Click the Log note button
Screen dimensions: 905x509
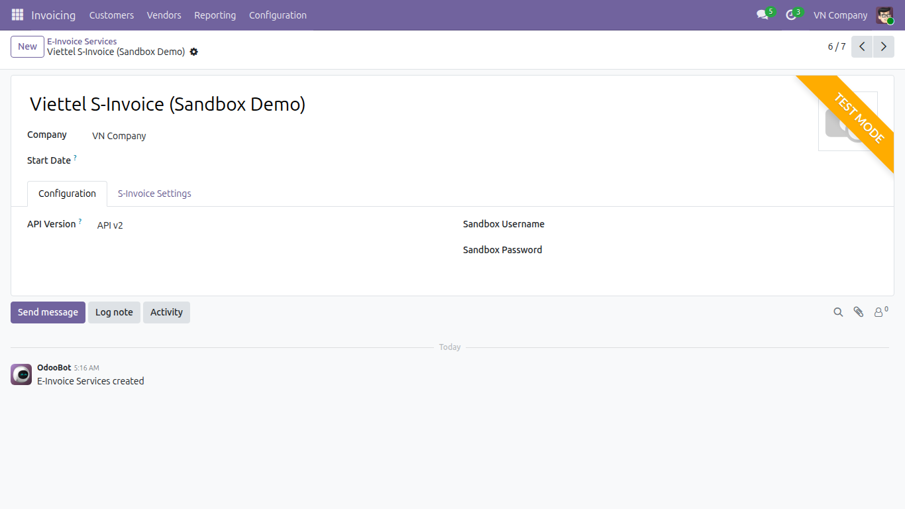click(x=114, y=312)
